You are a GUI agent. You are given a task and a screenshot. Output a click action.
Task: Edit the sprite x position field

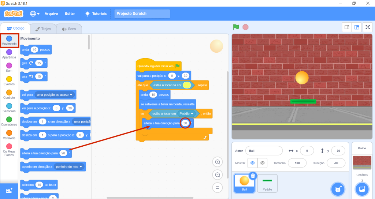click(307, 151)
